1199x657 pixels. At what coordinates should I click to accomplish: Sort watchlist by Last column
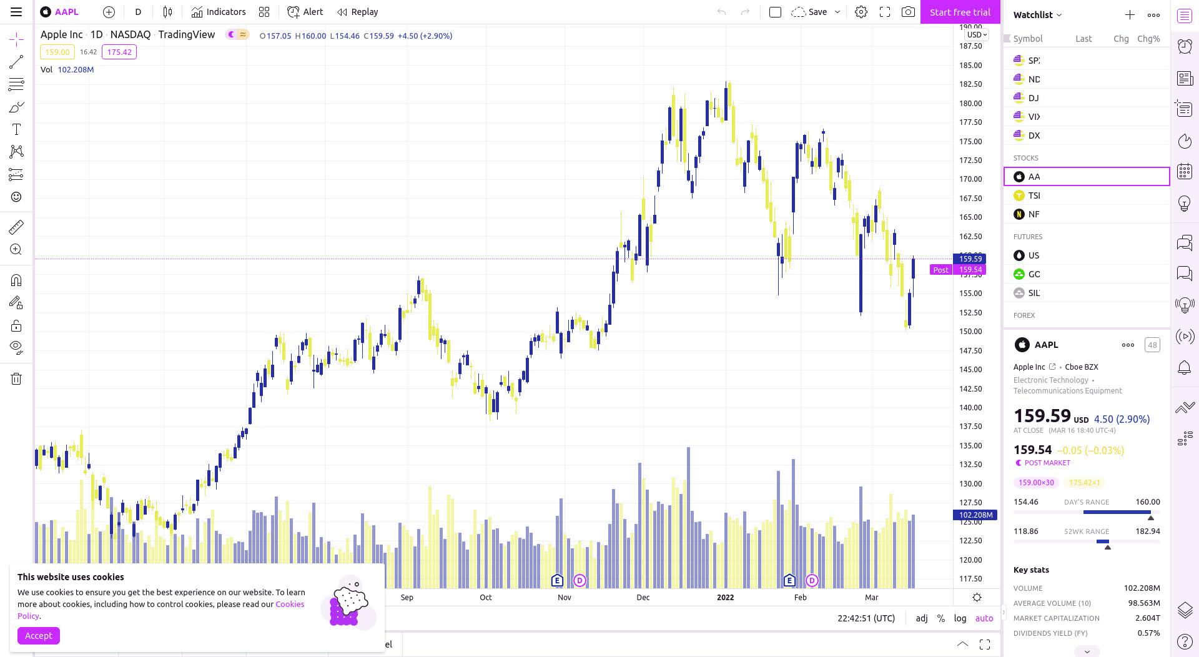1083,39
